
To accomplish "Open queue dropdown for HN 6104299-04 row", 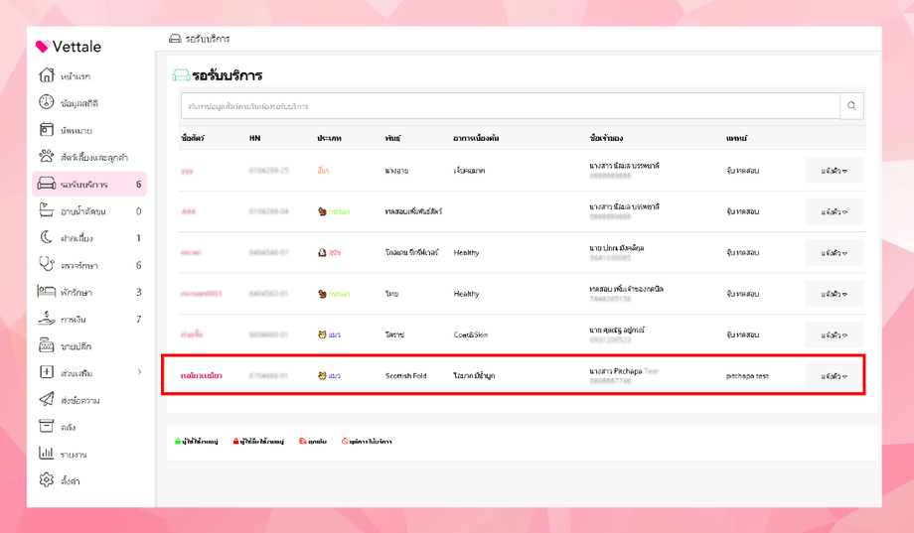I will [834, 212].
